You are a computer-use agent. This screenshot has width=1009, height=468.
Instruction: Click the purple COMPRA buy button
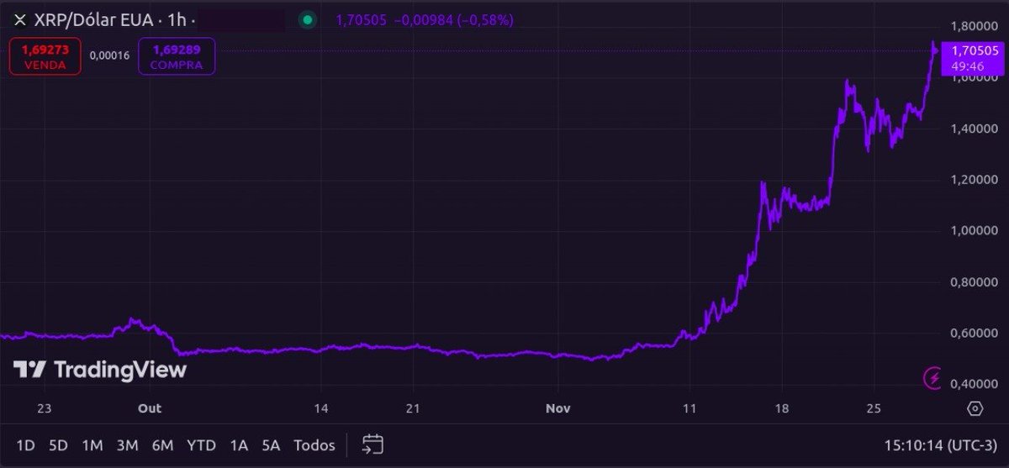pos(177,57)
